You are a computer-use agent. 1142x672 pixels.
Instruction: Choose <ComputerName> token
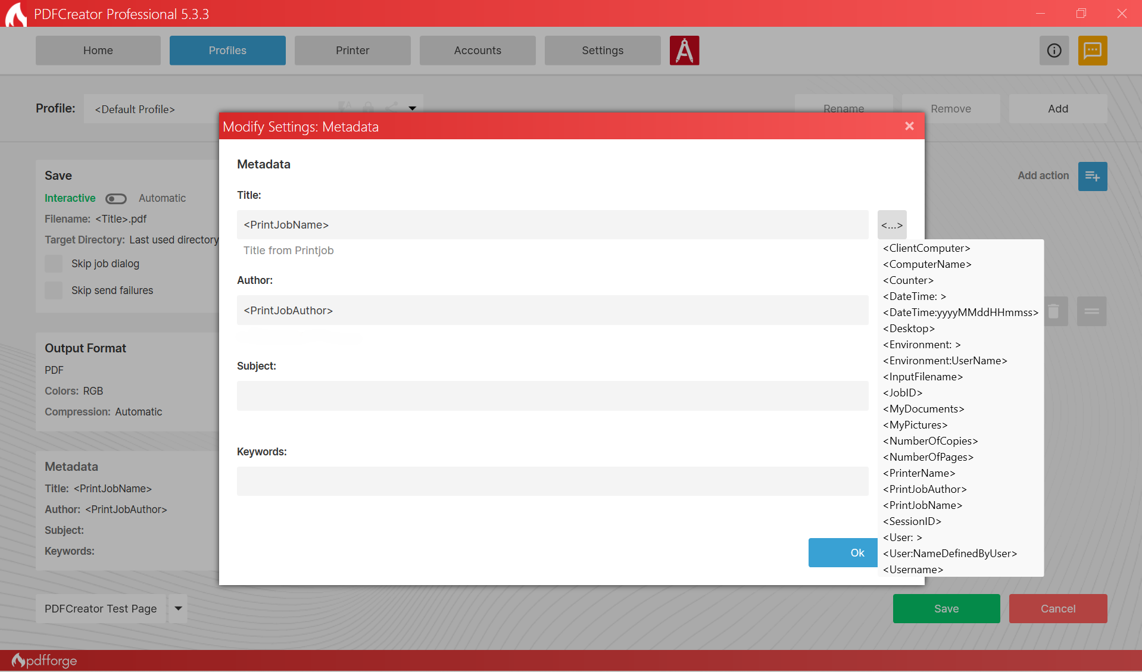[x=927, y=264]
